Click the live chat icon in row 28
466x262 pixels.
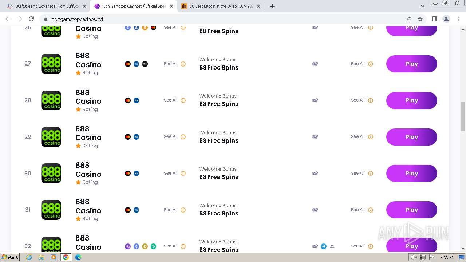(315, 100)
